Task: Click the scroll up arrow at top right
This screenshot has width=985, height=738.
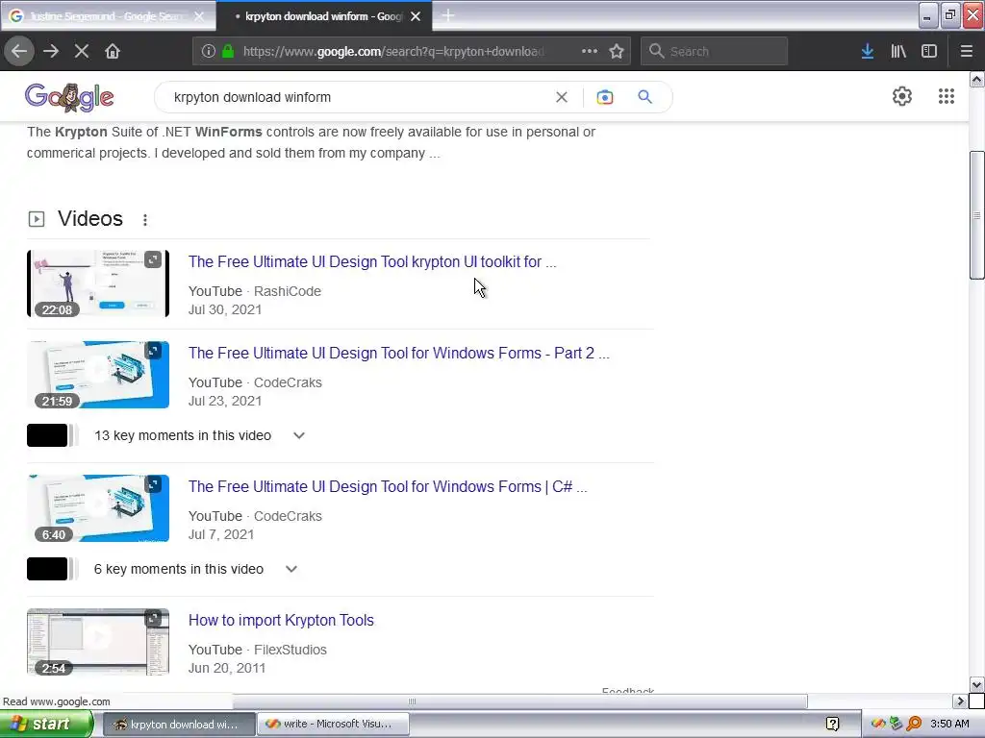Action: [x=977, y=80]
